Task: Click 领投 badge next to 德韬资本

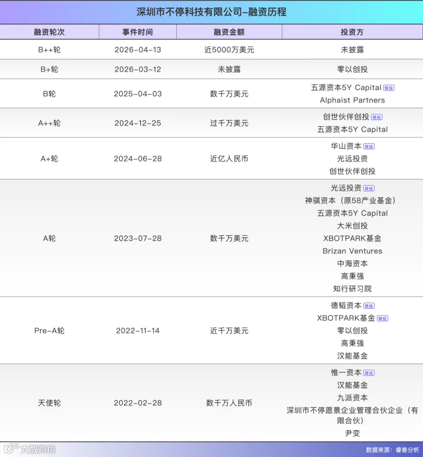Action: click(369, 306)
